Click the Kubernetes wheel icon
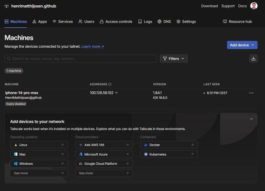 146,154
